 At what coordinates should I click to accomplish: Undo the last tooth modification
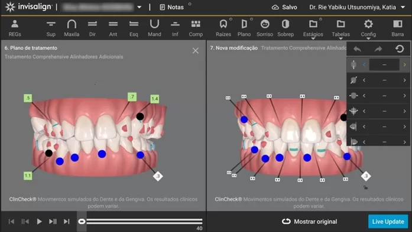coord(358,49)
